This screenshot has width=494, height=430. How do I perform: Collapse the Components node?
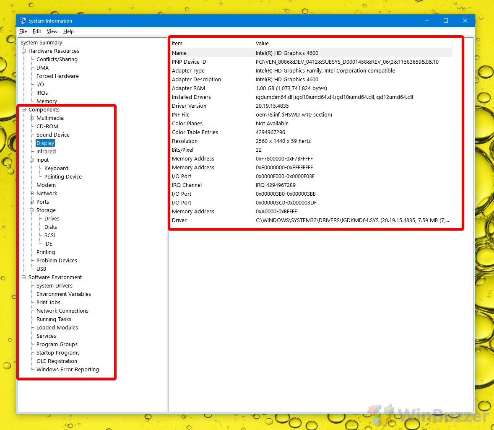pyautogui.click(x=24, y=109)
